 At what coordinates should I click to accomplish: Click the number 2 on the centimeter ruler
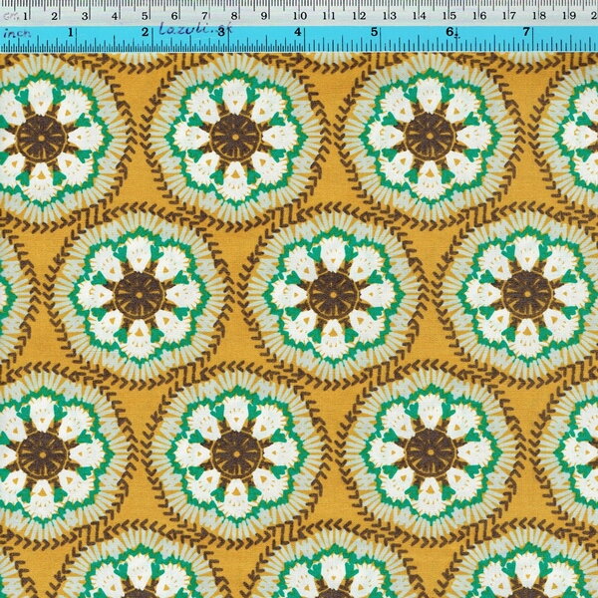(x=55, y=16)
